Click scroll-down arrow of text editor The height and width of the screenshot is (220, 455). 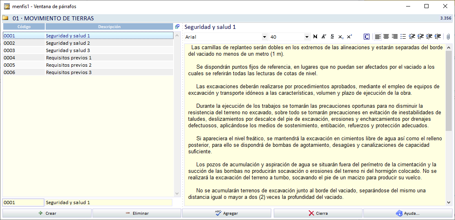click(448, 203)
